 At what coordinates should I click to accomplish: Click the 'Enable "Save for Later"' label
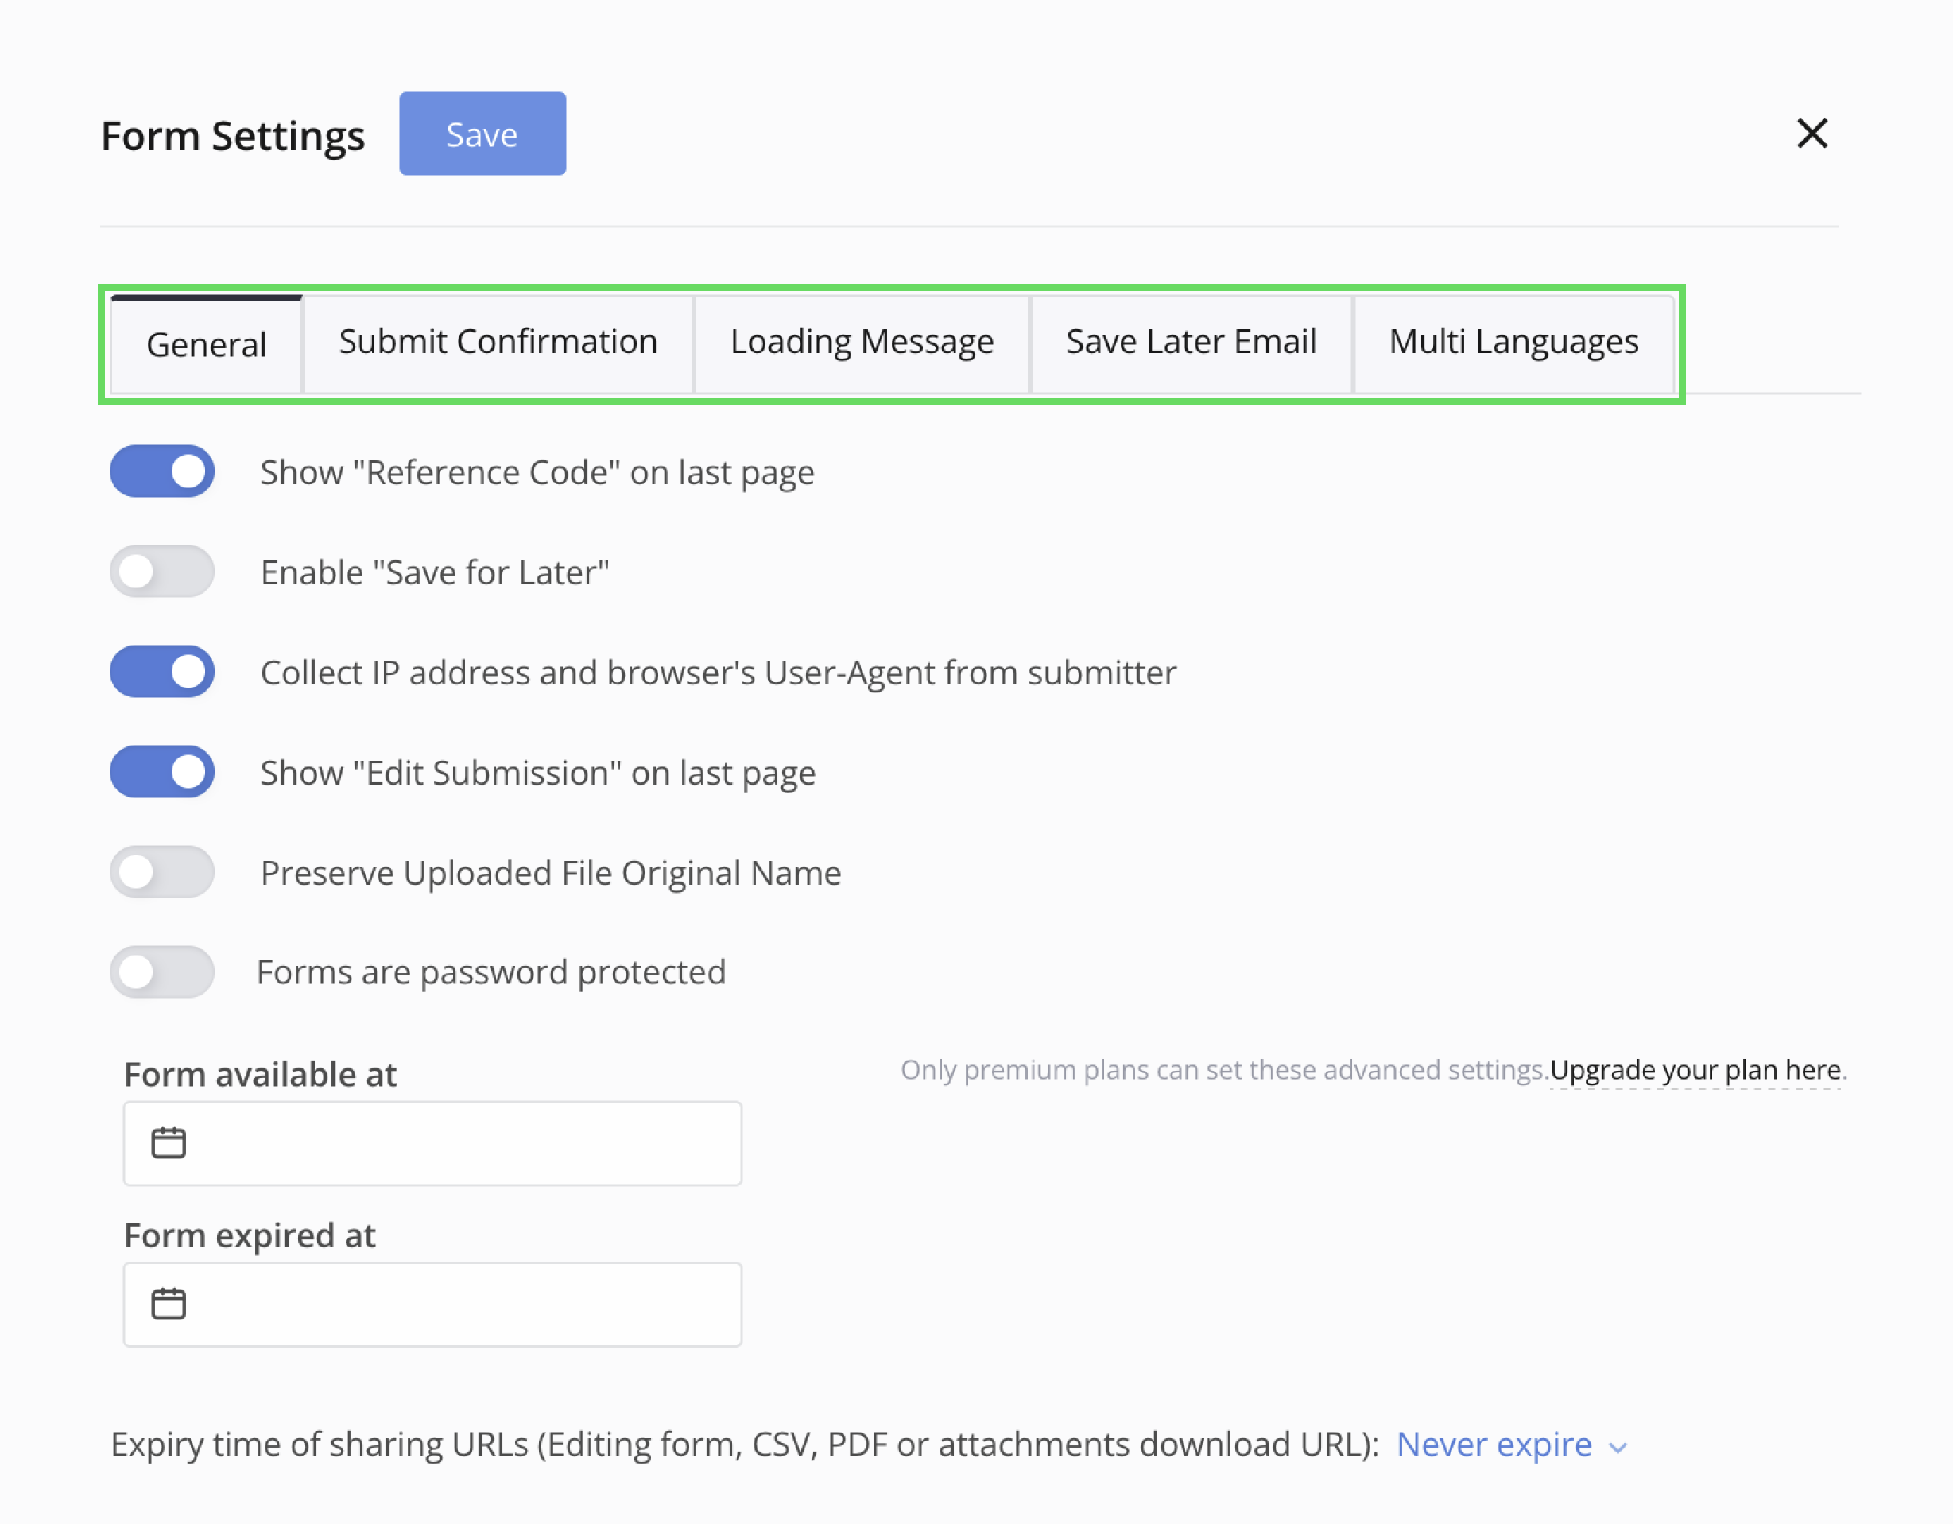click(435, 572)
